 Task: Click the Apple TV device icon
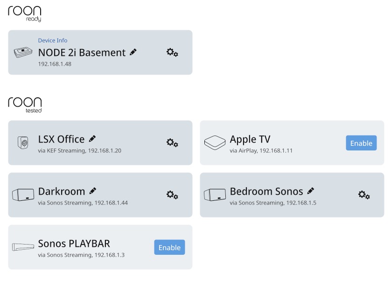pos(215,143)
